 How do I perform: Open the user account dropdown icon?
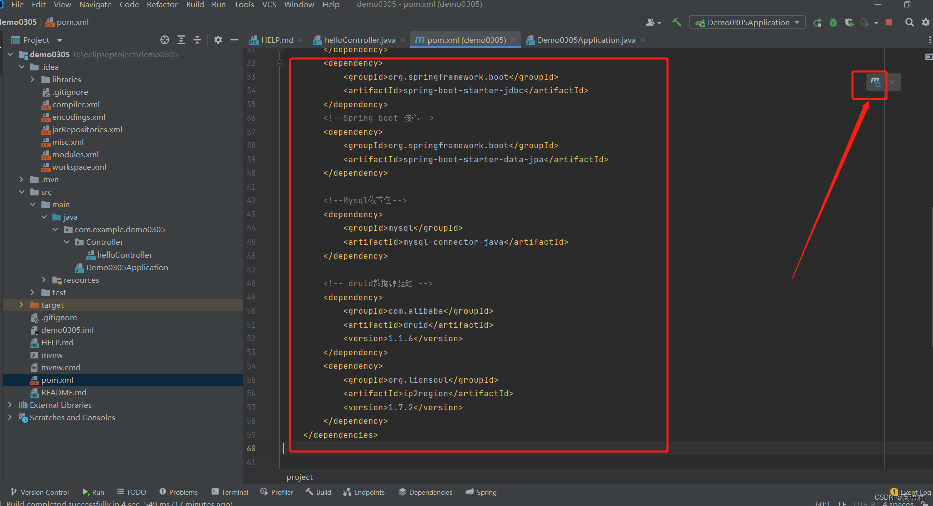pos(654,22)
